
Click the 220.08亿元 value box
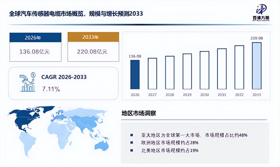[x=93, y=52]
